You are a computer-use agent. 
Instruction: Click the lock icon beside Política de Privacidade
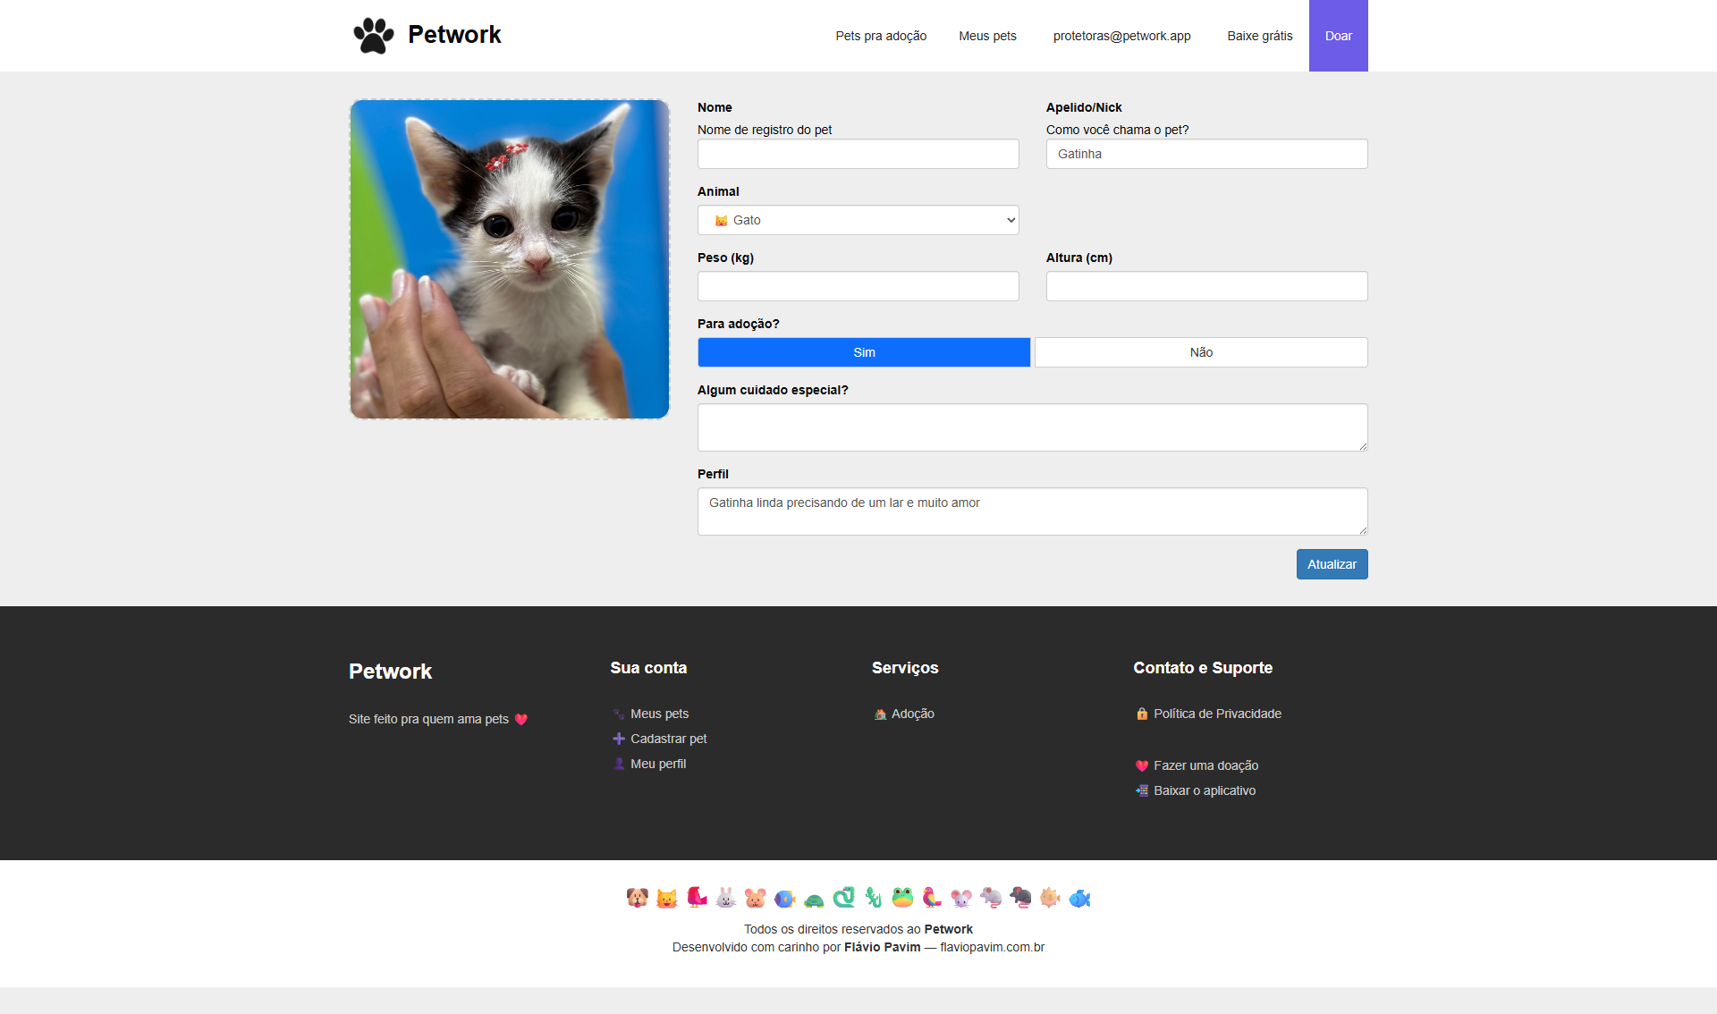click(x=1142, y=714)
